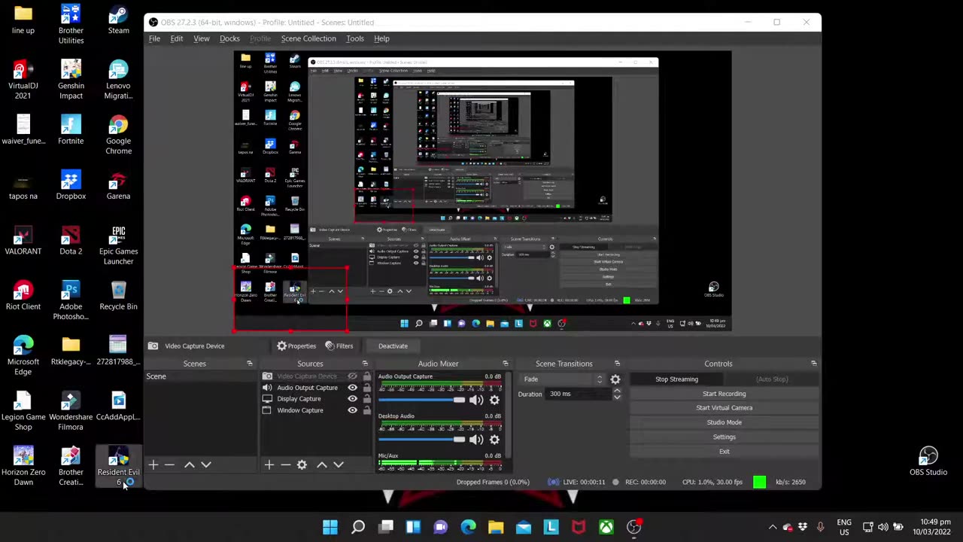Image resolution: width=963 pixels, height=542 pixels.
Task: Add a new scene with the plus icon
Action: pos(153,464)
